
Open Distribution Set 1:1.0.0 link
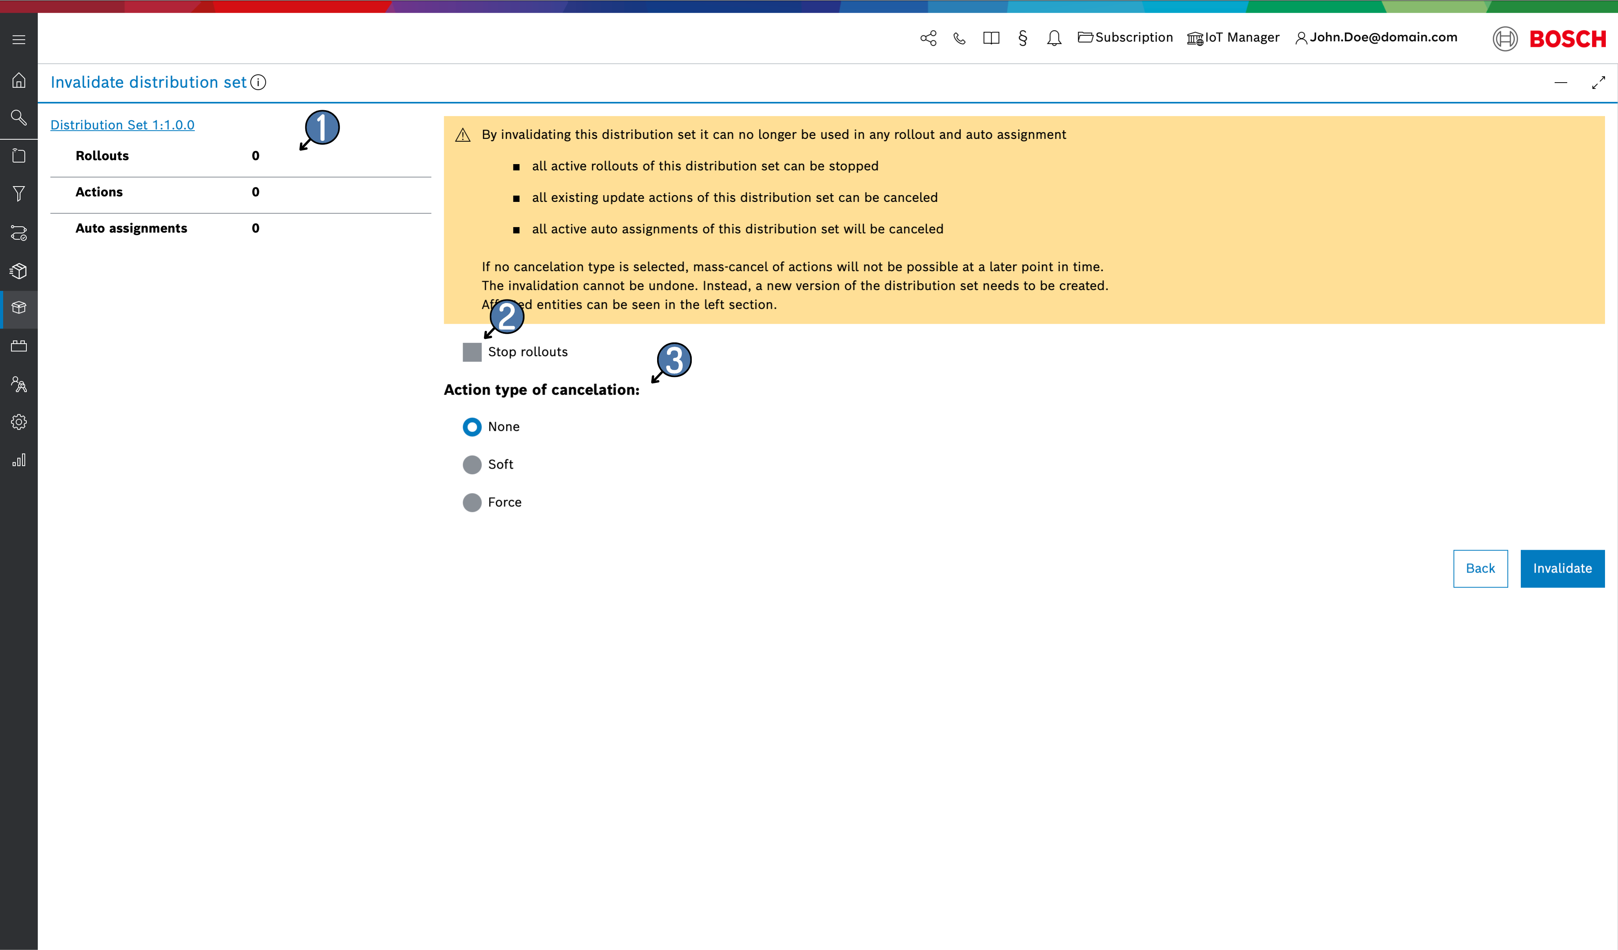(122, 125)
